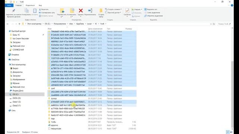
Task: Expand the Простой доступ dropdown
Action: (120, 12)
